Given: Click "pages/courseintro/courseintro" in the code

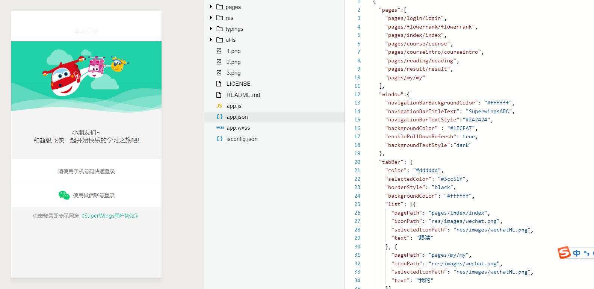Looking at the screenshot, I should click(x=433, y=52).
